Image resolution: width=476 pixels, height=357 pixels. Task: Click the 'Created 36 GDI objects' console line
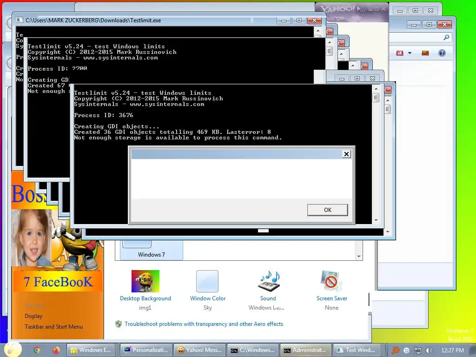coord(172,132)
